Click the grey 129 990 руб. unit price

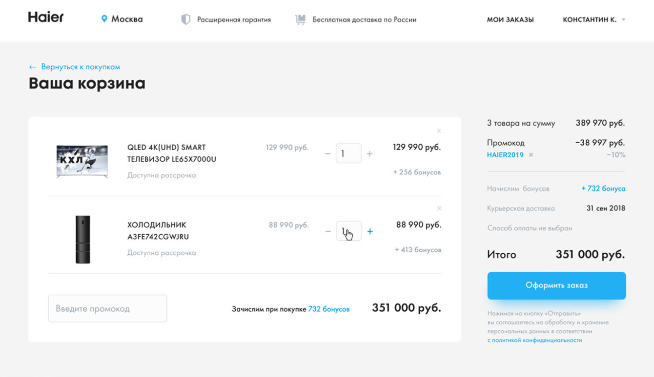[287, 147]
